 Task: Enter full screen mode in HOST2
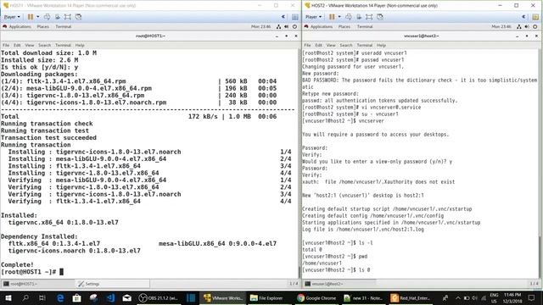pos(370,17)
